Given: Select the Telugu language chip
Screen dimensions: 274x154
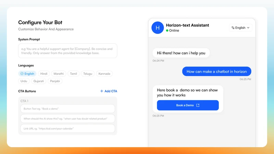Looking at the screenshot, I should click(88, 74).
